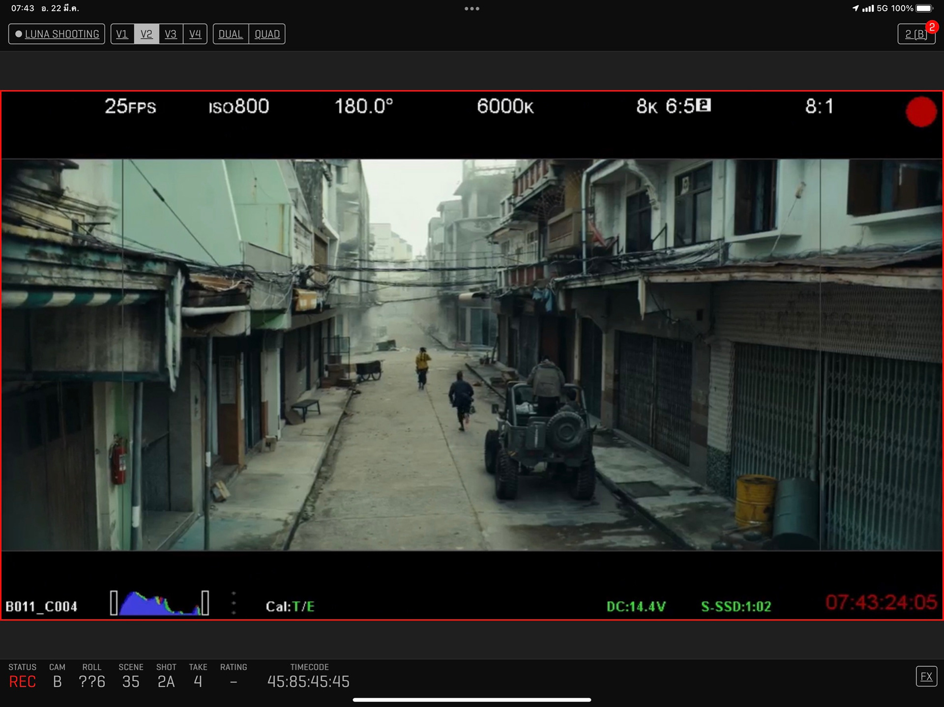
Task: Enable DUAL view layout
Action: tap(231, 34)
